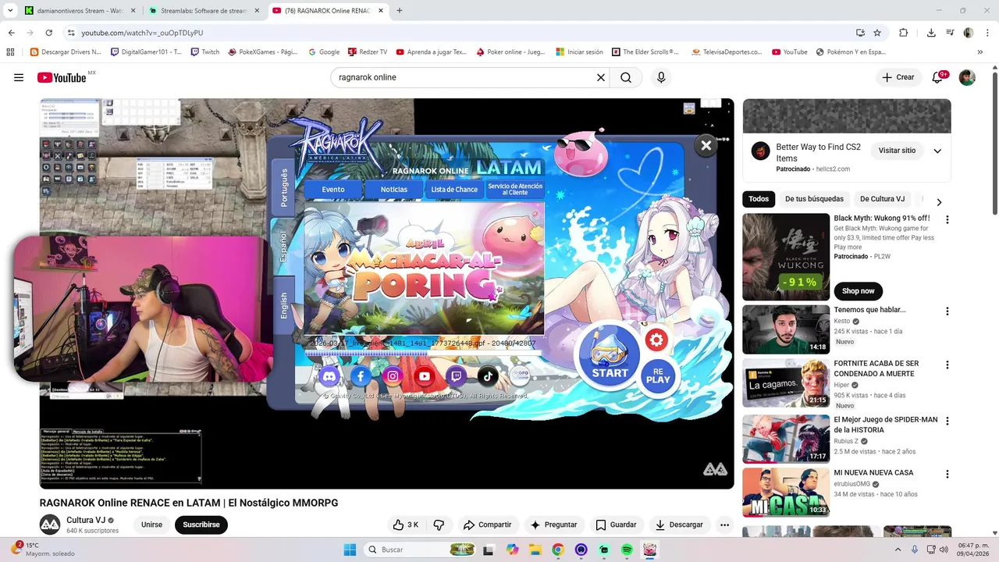
Task: Open the Iniciar sesión bookmark
Action: (x=579, y=52)
